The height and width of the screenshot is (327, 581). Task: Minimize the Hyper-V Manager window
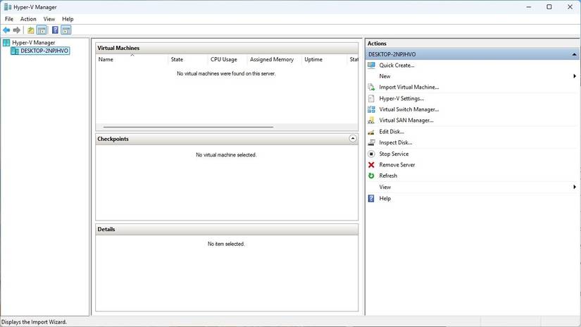[529, 6]
